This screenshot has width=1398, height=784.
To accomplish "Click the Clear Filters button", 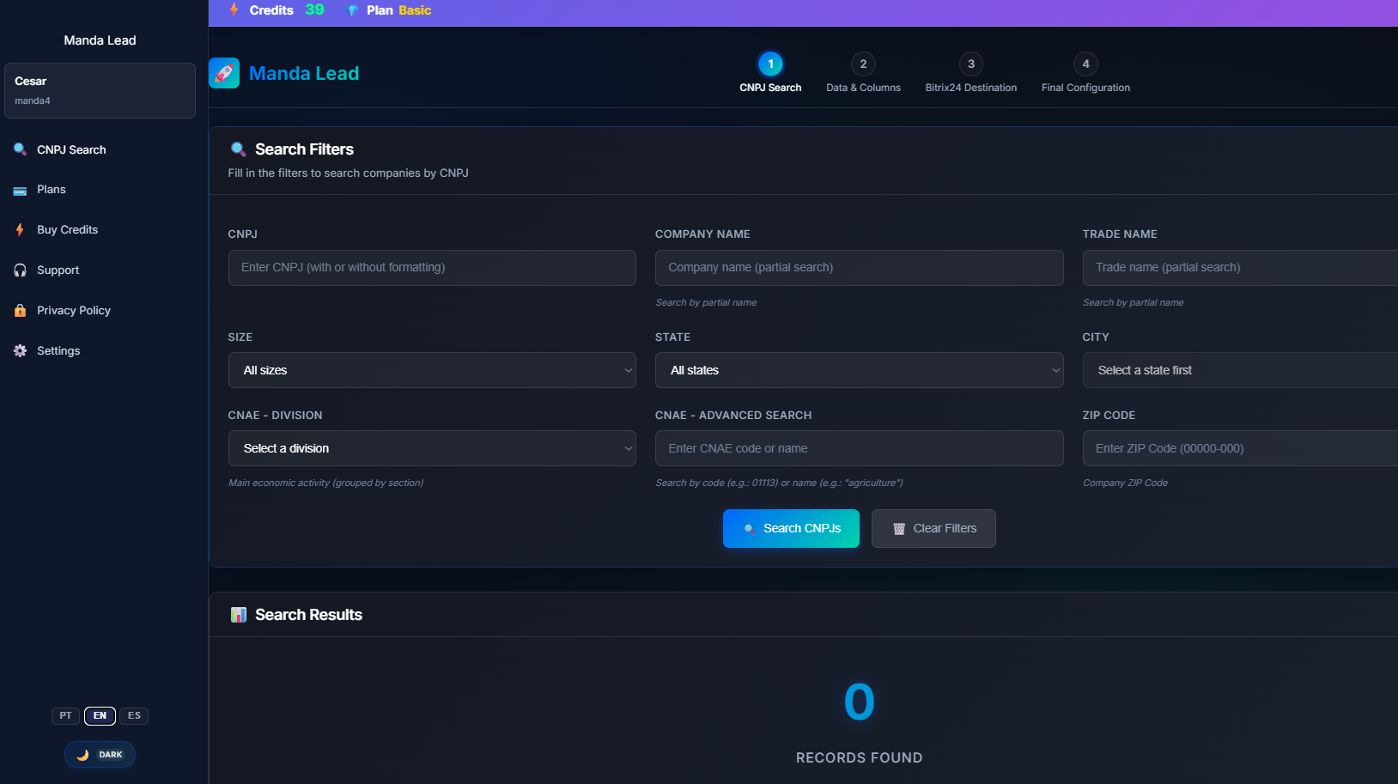I will pos(933,528).
